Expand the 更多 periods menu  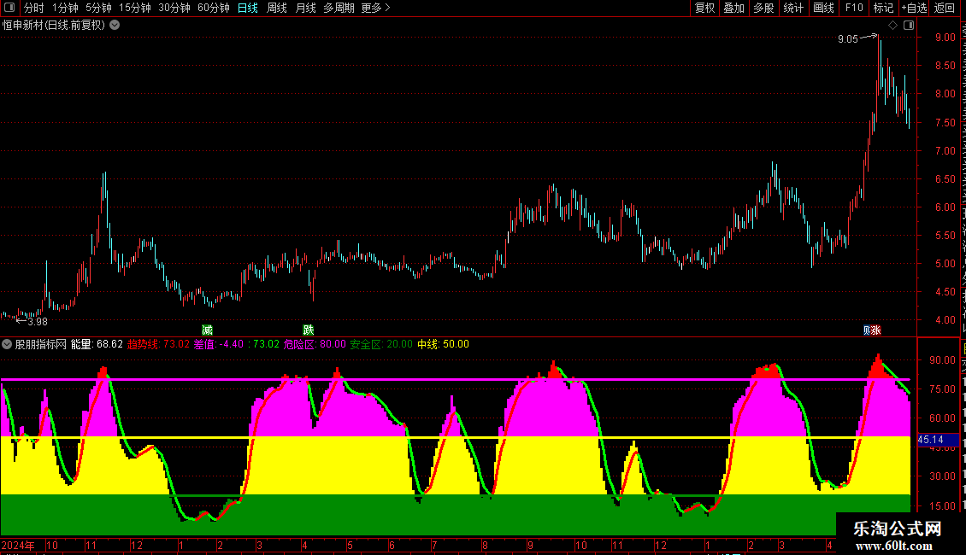click(x=376, y=8)
